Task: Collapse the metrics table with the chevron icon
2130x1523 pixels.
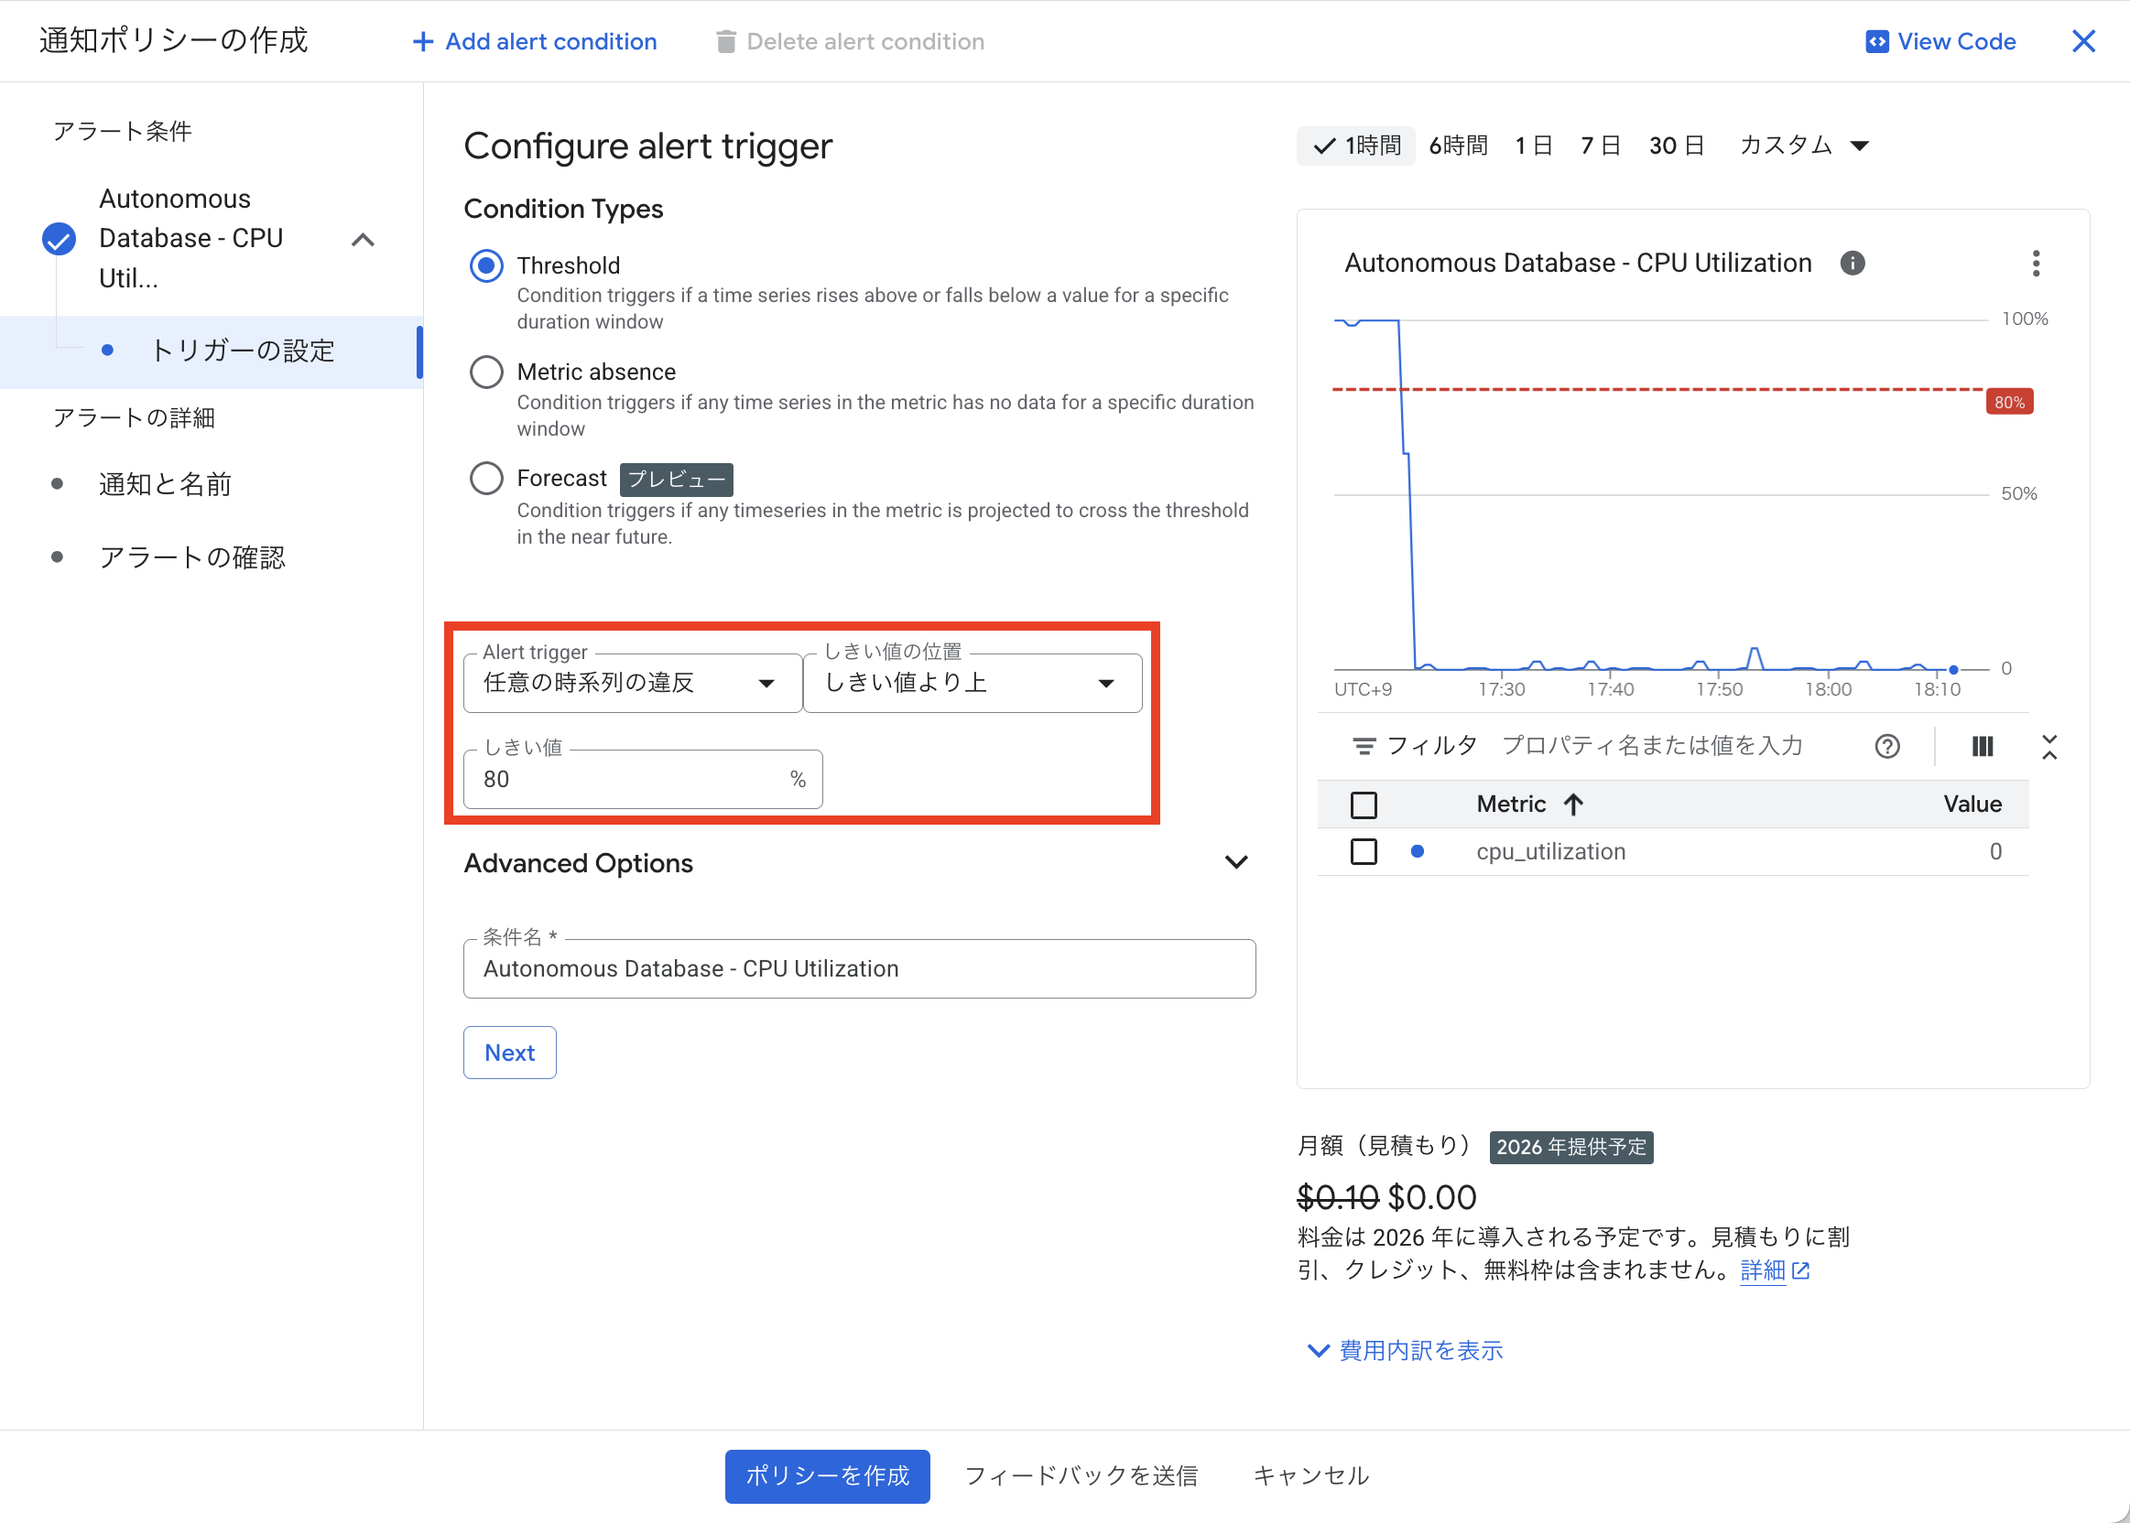Action: click(x=2050, y=746)
